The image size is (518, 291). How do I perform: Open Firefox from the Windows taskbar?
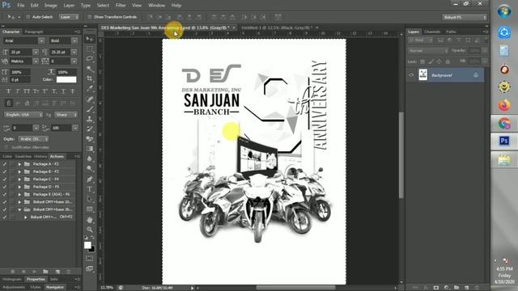click(x=504, y=106)
